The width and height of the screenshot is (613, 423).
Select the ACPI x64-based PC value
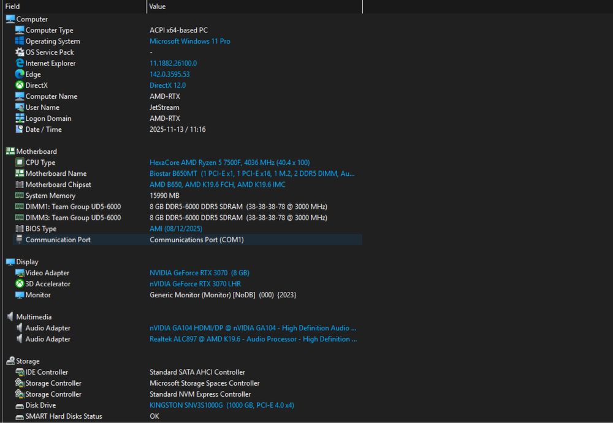(178, 30)
